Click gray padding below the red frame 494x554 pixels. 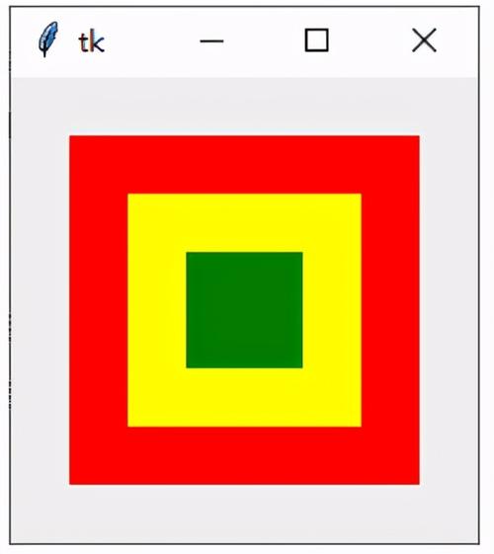244,514
